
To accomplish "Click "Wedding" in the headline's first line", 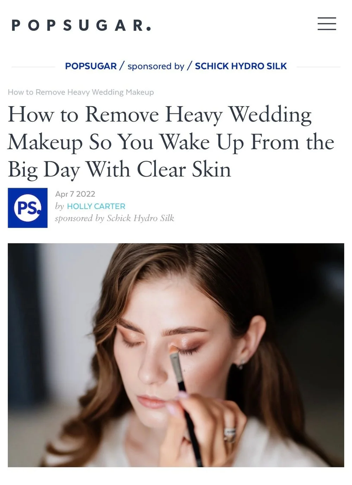I will click(270, 115).
